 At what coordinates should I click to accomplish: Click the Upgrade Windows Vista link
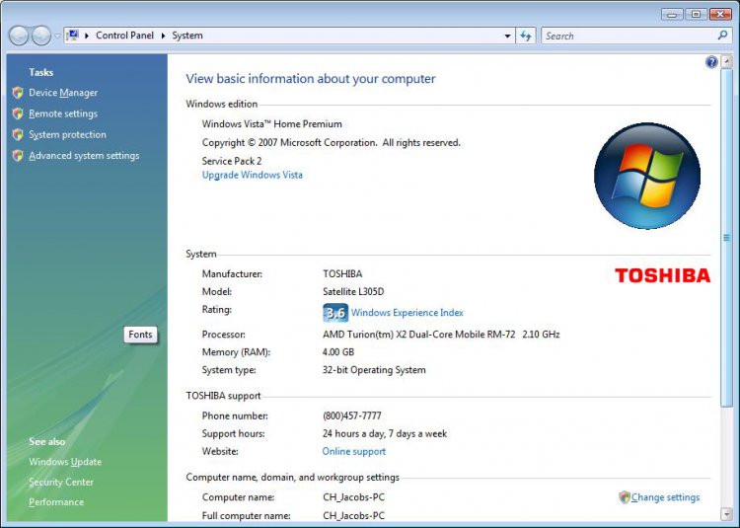[x=253, y=175]
